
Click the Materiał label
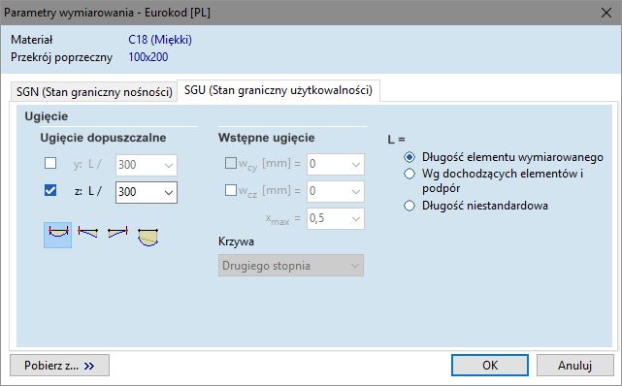(32, 40)
